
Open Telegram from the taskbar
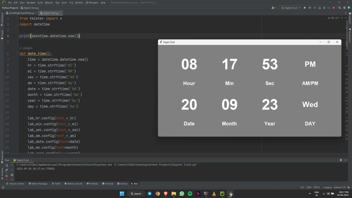150,194
